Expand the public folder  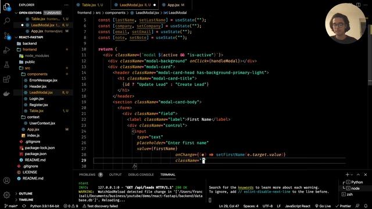(30, 62)
